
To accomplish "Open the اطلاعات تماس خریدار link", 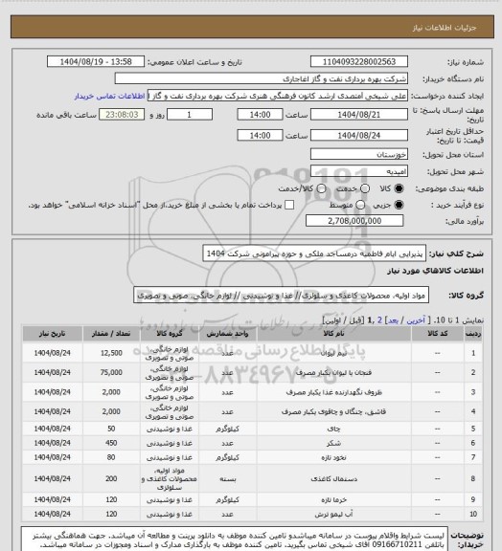I will pos(109,97).
